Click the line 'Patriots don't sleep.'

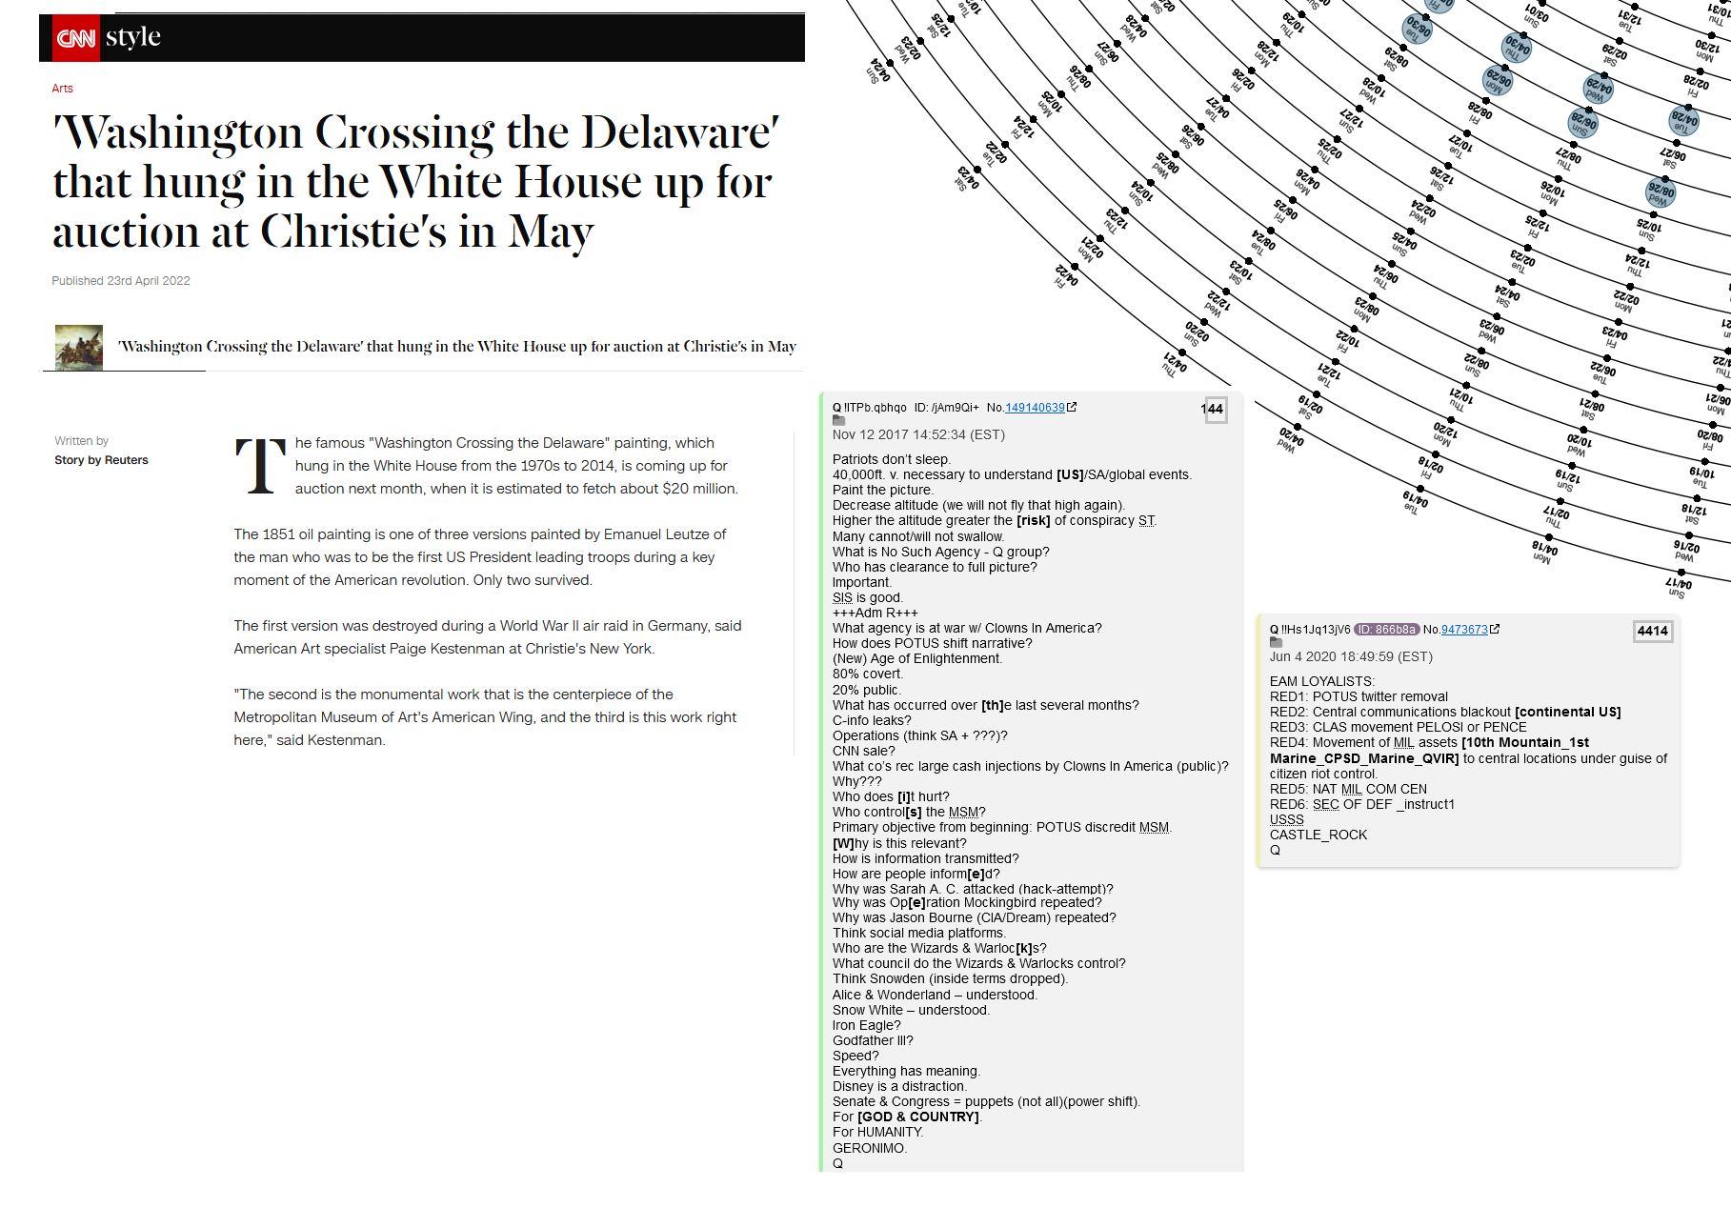pos(891,460)
